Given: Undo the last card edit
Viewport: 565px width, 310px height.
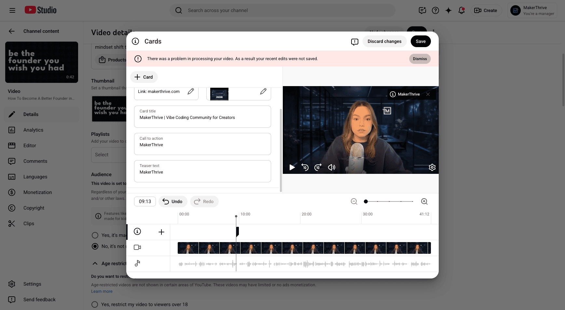Looking at the screenshot, I should tap(173, 201).
